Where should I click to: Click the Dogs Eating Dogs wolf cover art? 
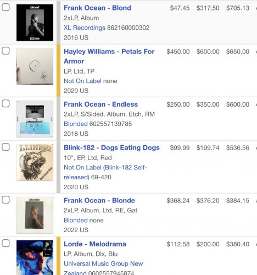pos(35,162)
